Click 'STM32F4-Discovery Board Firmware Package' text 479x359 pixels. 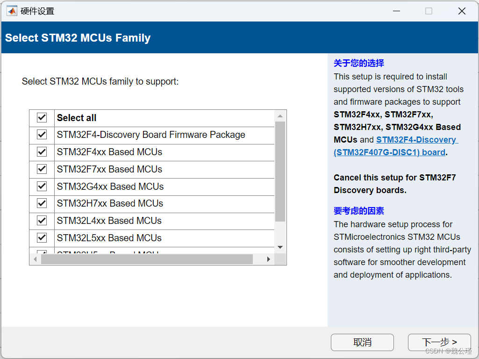pos(151,135)
